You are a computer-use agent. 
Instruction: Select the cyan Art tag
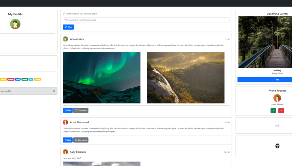31,79
